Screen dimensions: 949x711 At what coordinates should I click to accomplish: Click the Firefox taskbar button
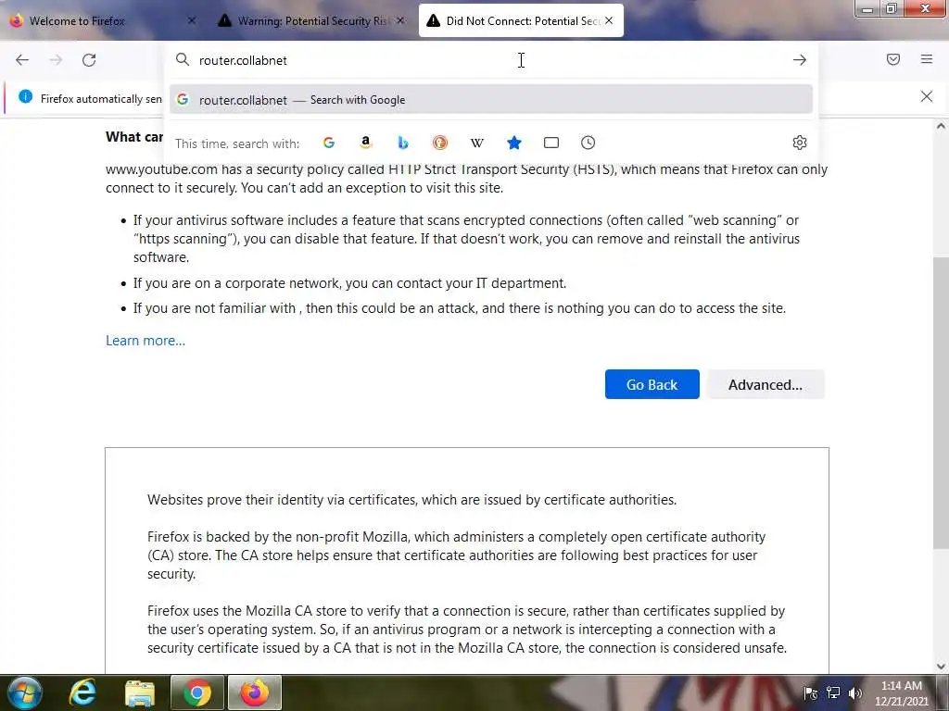[255, 692]
